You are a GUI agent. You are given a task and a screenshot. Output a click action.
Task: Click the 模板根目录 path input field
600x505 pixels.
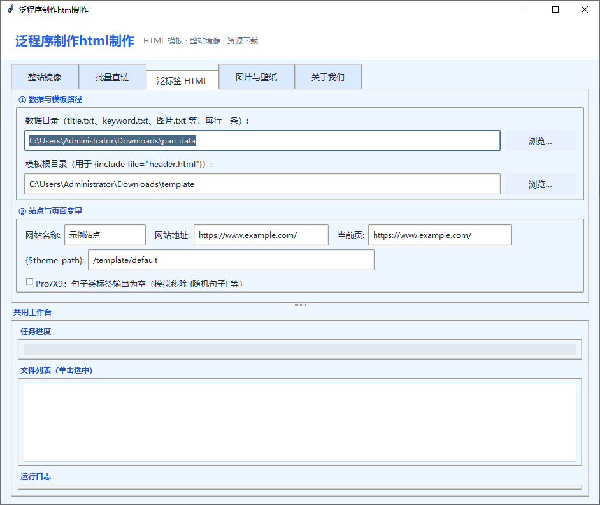pos(262,184)
